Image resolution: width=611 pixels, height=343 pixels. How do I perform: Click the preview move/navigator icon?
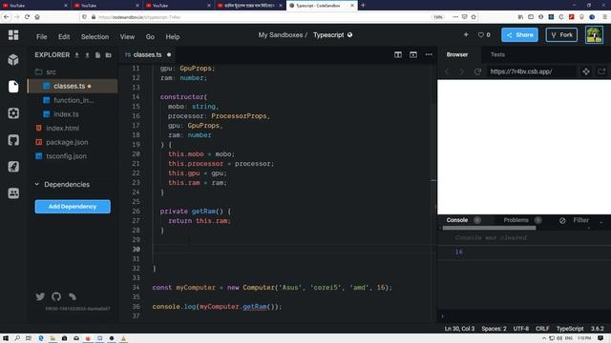(585, 71)
